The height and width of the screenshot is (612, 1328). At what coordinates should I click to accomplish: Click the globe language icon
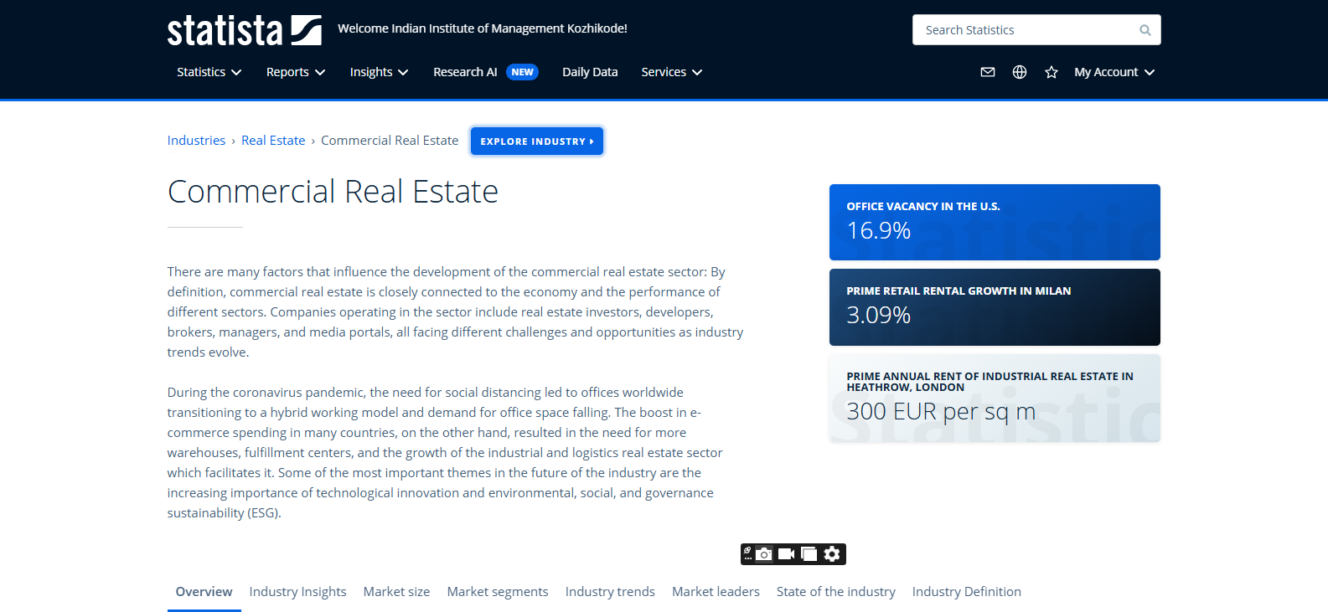tap(1020, 72)
